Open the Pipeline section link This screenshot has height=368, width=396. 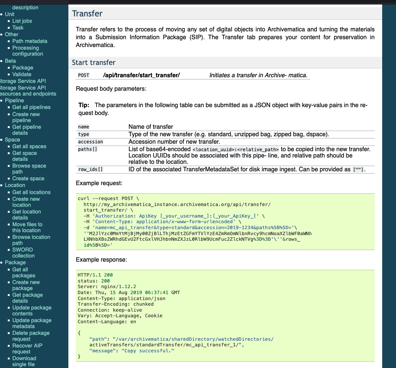[15, 100]
